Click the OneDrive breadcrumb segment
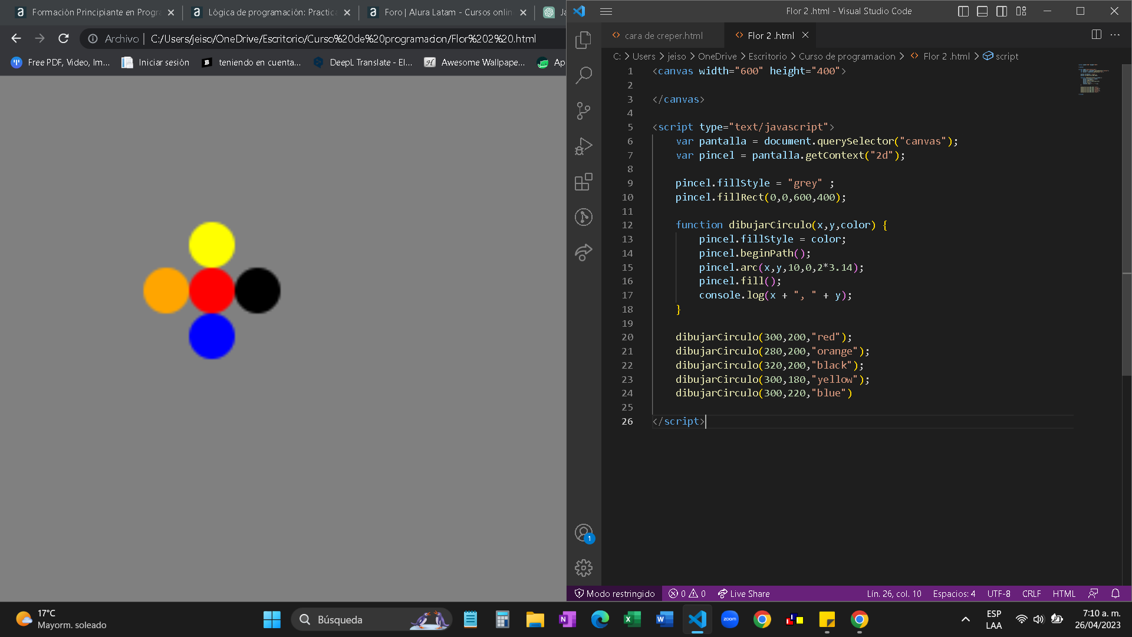The height and width of the screenshot is (637, 1132). click(717, 57)
